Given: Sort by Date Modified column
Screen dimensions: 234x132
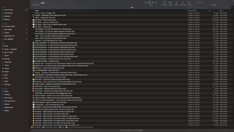Looking at the screenshot, I should point(192,11).
